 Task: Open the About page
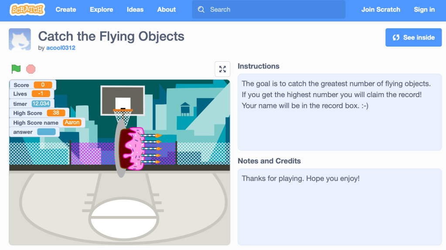167,10
